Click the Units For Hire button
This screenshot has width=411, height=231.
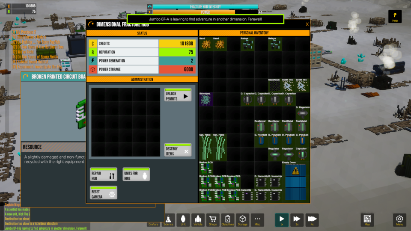[136, 175]
